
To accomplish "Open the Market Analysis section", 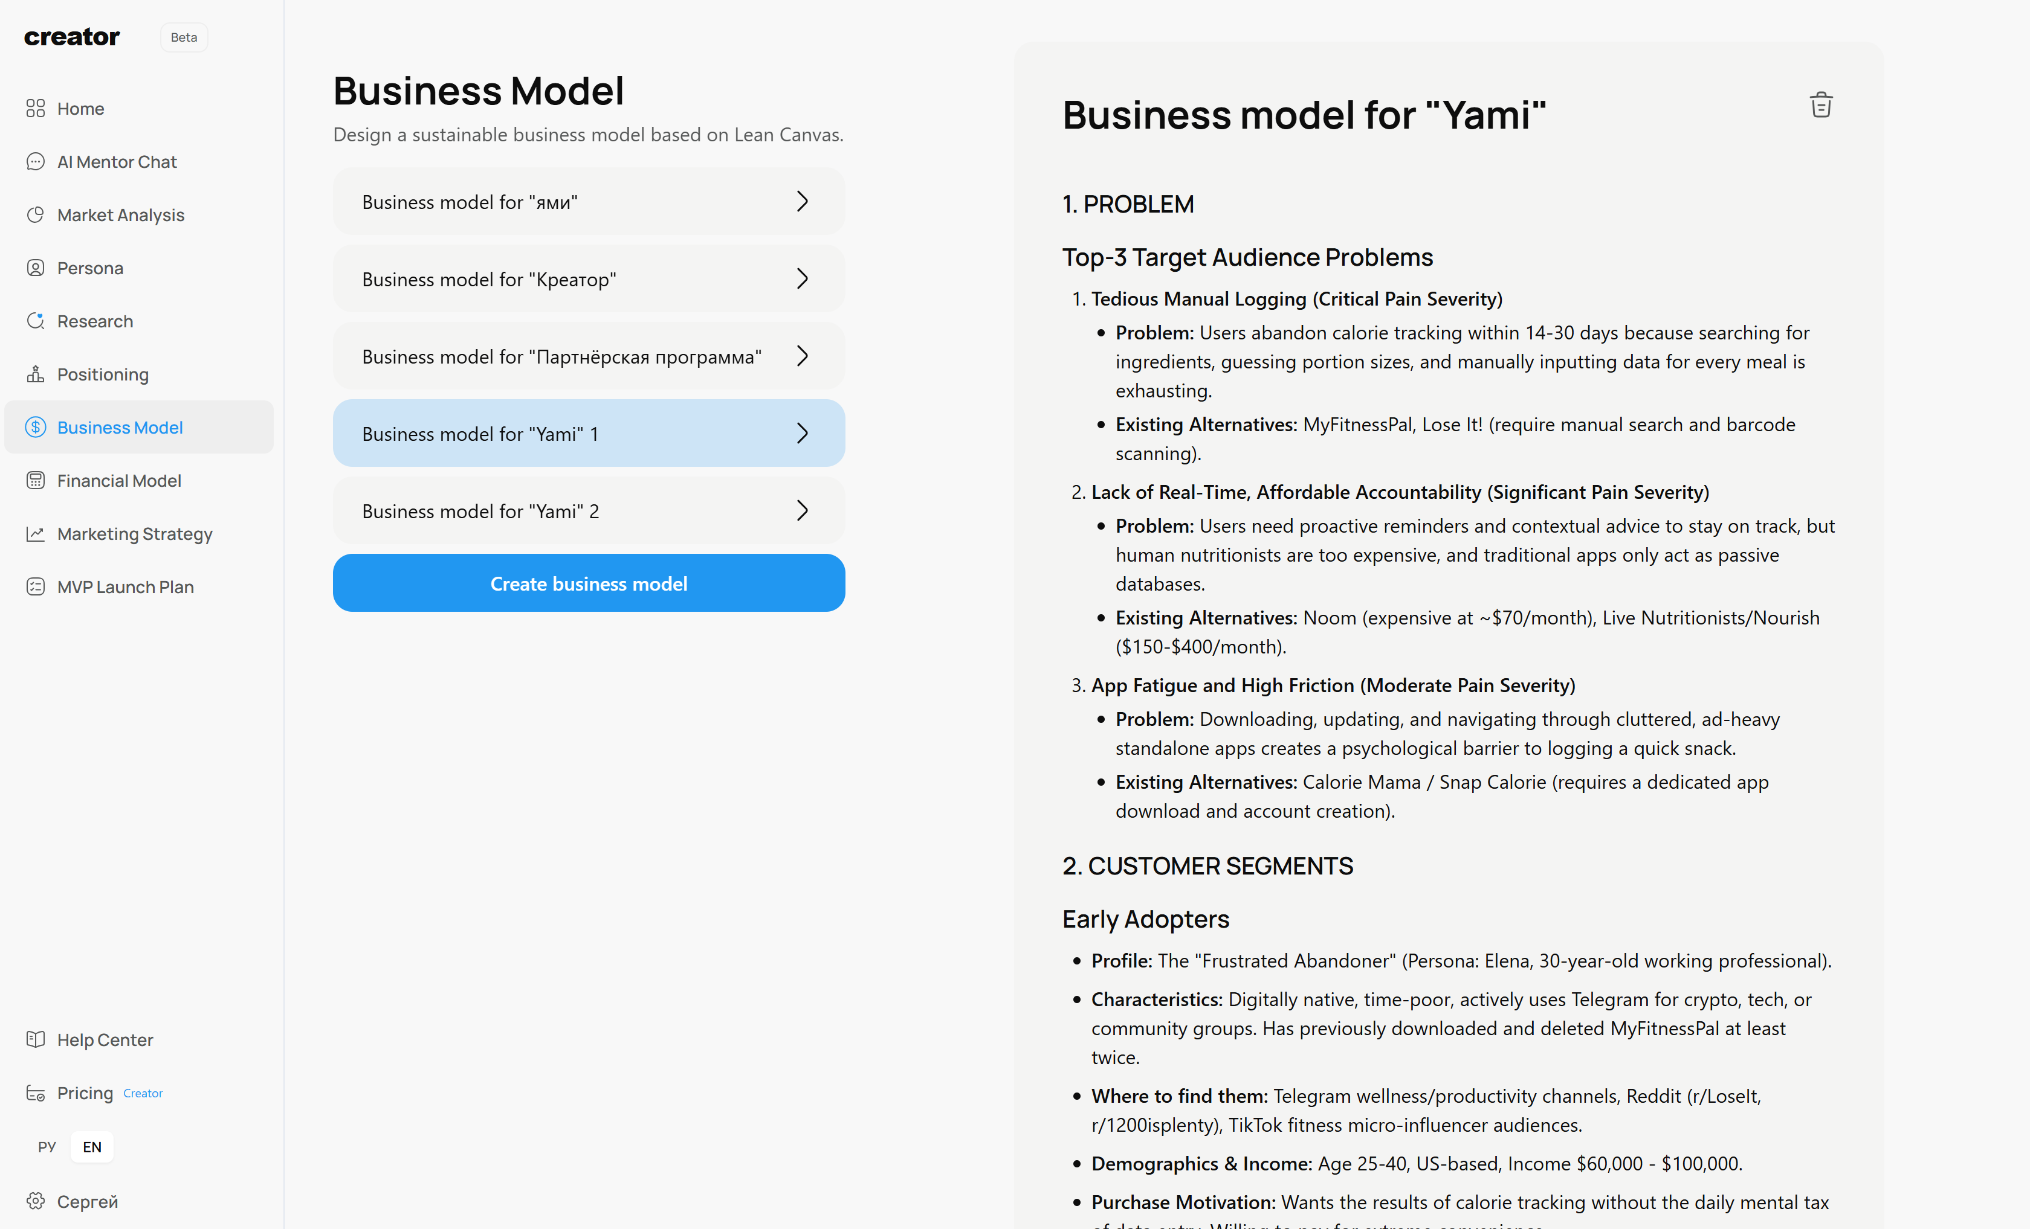I will [121, 214].
